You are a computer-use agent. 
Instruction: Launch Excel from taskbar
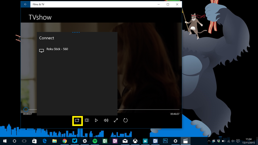pos(105,141)
